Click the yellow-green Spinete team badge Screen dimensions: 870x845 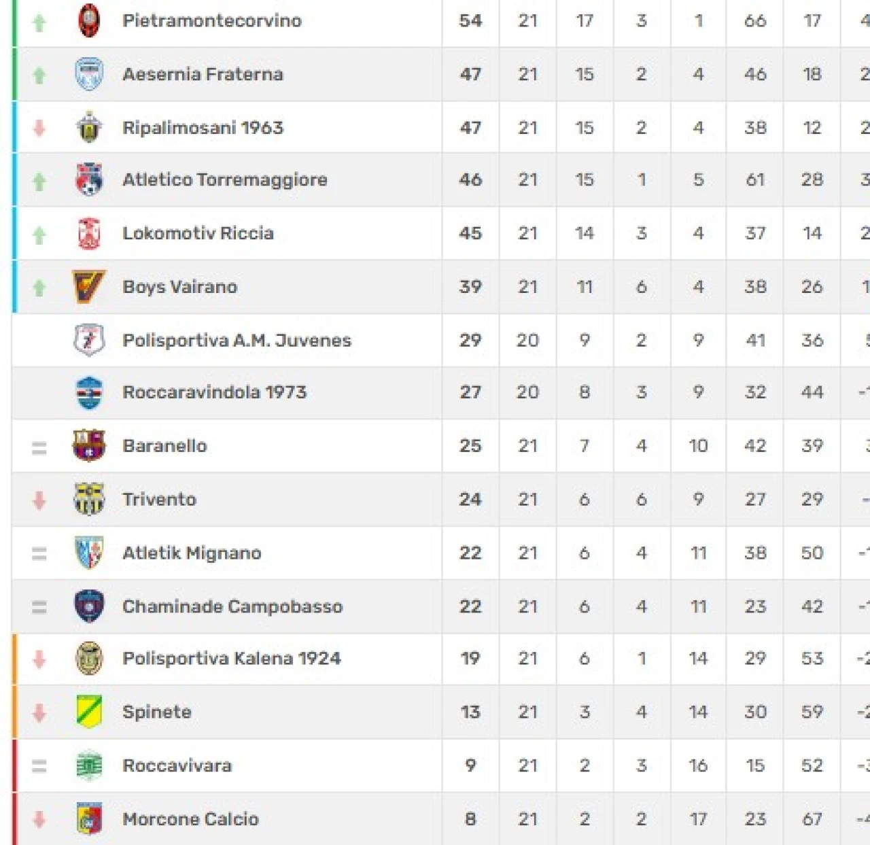(89, 712)
